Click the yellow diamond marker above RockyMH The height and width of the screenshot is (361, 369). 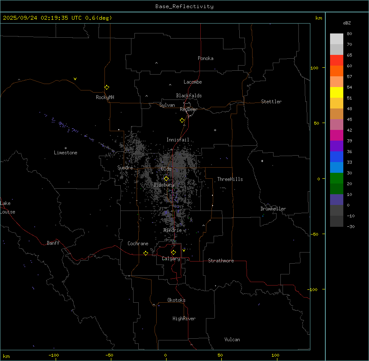pos(107,87)
